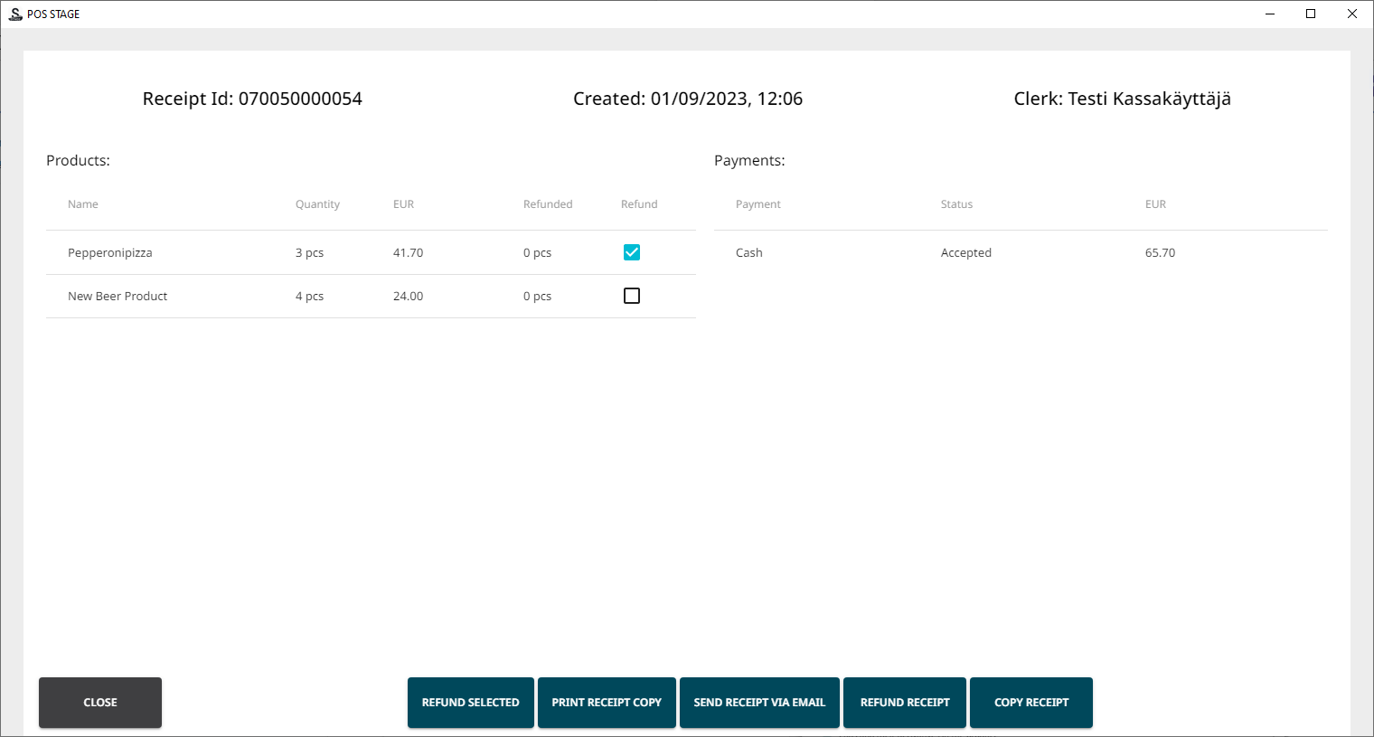Click the Quantity column header
This screenshot has height=737, width=1374.
[317, 204]
